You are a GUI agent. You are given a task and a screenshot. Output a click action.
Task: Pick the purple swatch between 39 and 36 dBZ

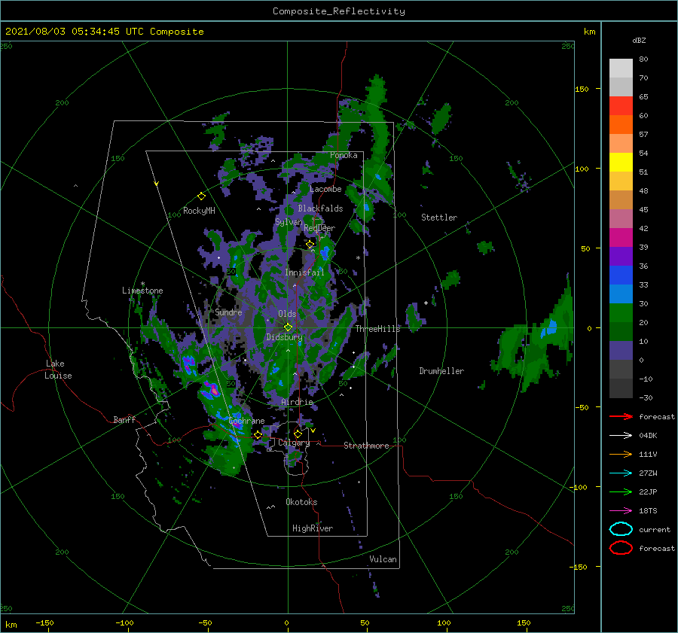point(621,256)
